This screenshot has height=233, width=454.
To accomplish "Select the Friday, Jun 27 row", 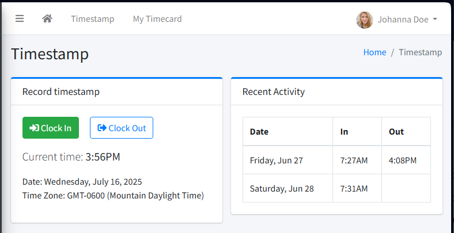I will tap(277, 160).
